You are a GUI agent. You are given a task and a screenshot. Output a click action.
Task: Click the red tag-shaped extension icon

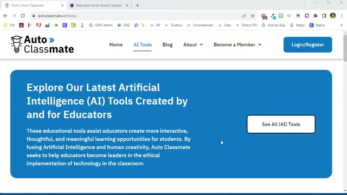tap(289, 16)
